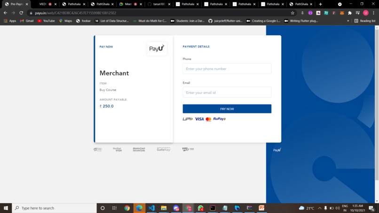Viewport: 379px width, 213px height.
Task: Open the Chrome tab search dropdown
Action: [340, 4]
